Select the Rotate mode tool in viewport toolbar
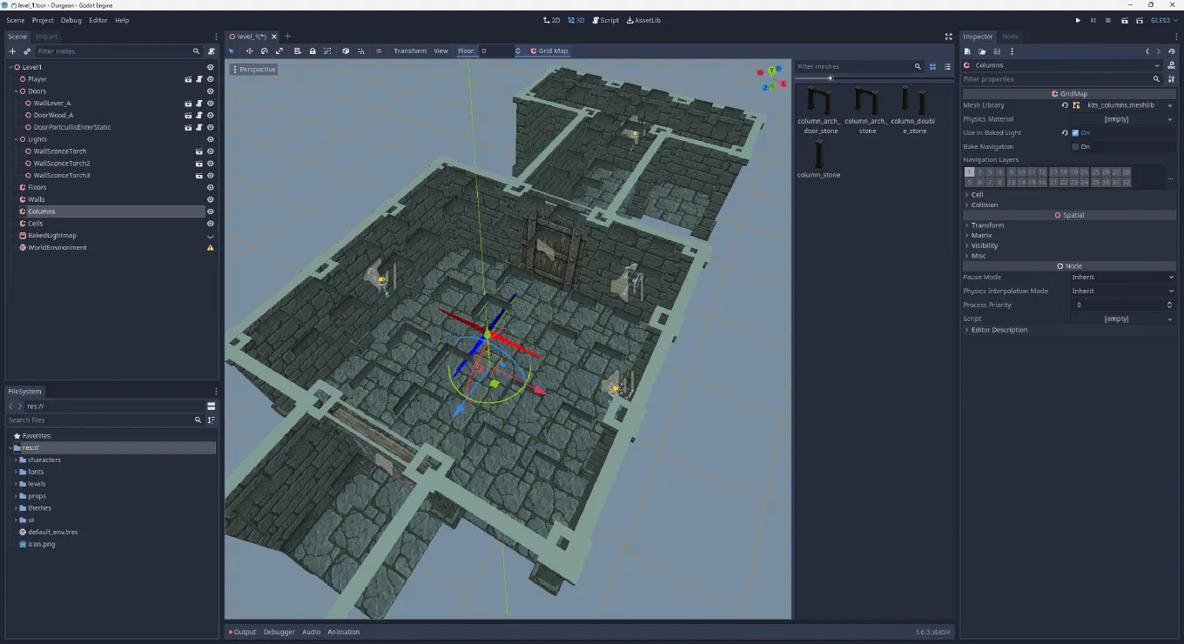The image size is (1184, 644). (264, 50)
